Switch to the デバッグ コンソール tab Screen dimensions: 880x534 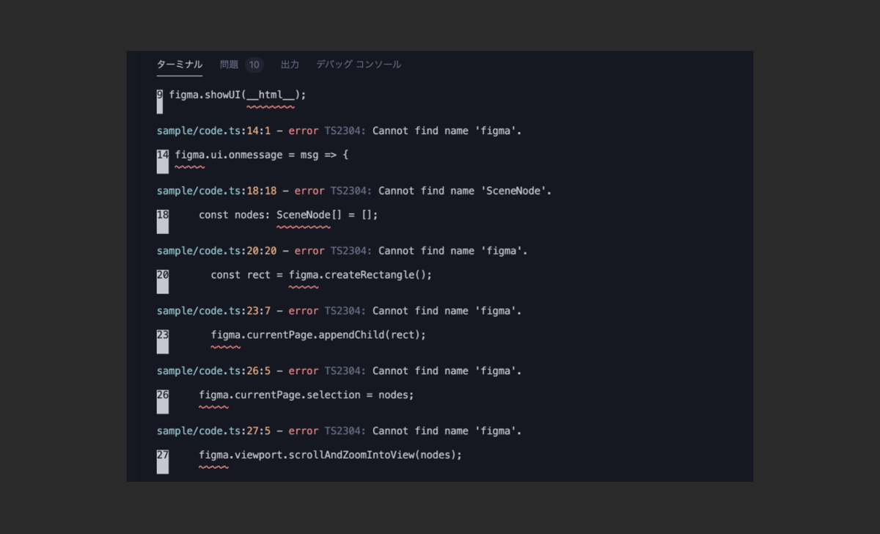point(359,65)
